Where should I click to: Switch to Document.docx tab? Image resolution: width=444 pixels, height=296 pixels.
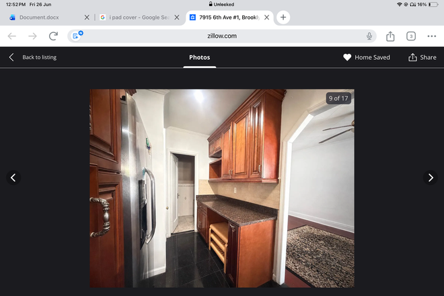pos(39,17)
